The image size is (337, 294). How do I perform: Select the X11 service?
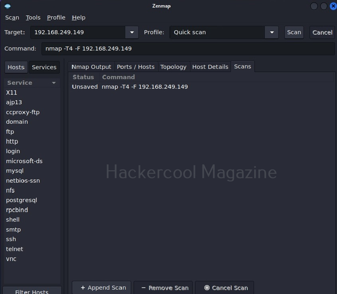point(32,93)
